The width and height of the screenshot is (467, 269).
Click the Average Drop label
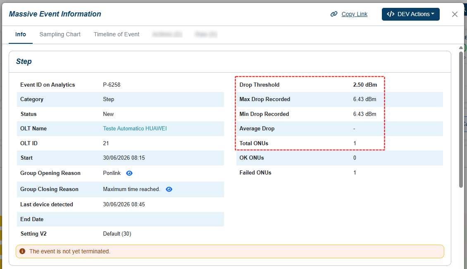(257, 129)
